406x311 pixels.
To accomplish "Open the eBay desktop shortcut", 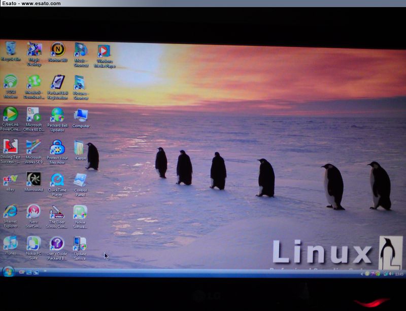I will pyautogui.click(x=10, y=183).
